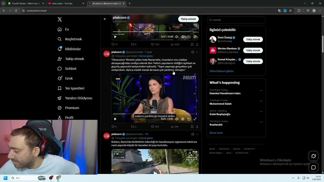Toggle picture-in-picture on the Variety video

[189, 119]
